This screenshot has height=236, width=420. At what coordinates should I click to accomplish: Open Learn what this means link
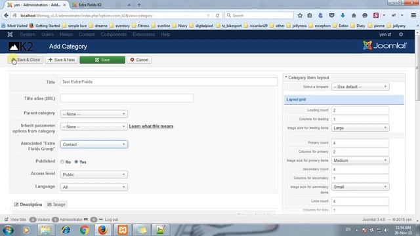151,126
